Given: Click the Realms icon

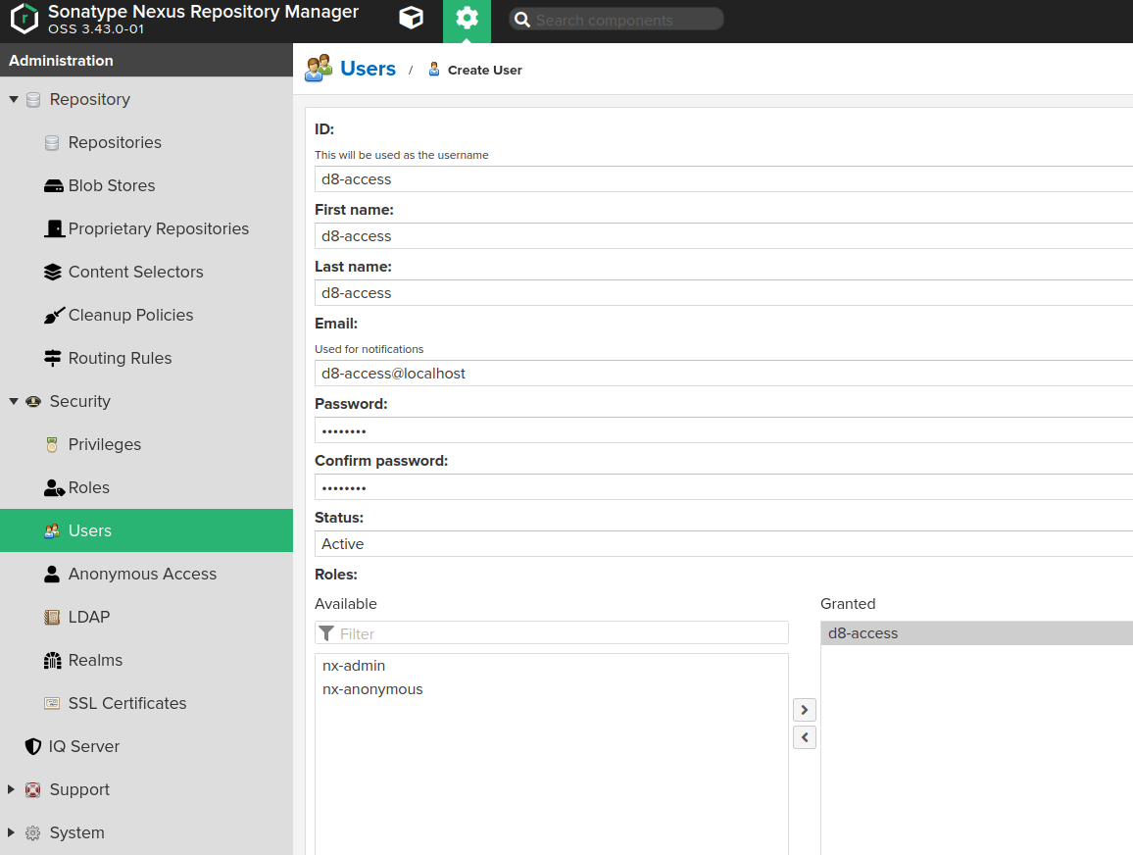Looking at the screenshot, I should pos(51,660).
